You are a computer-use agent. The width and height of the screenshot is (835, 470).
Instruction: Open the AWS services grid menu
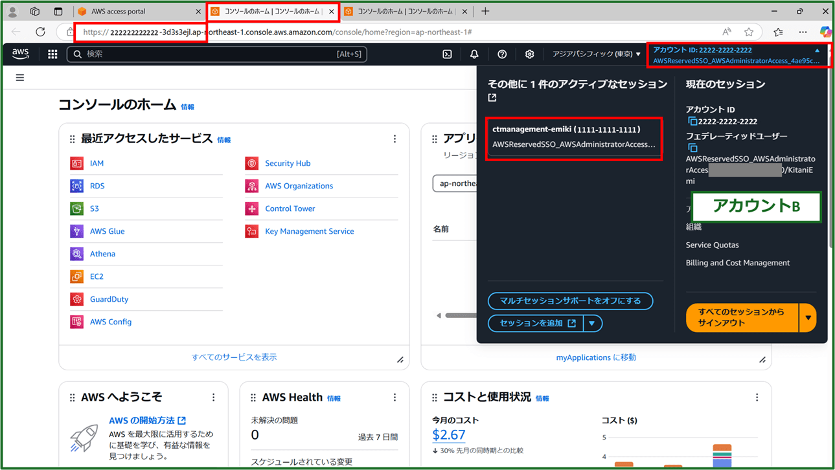click(x=52, y=54)
